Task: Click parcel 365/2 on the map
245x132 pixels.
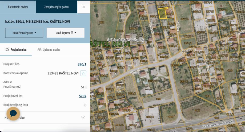Action: coord(197,11)
